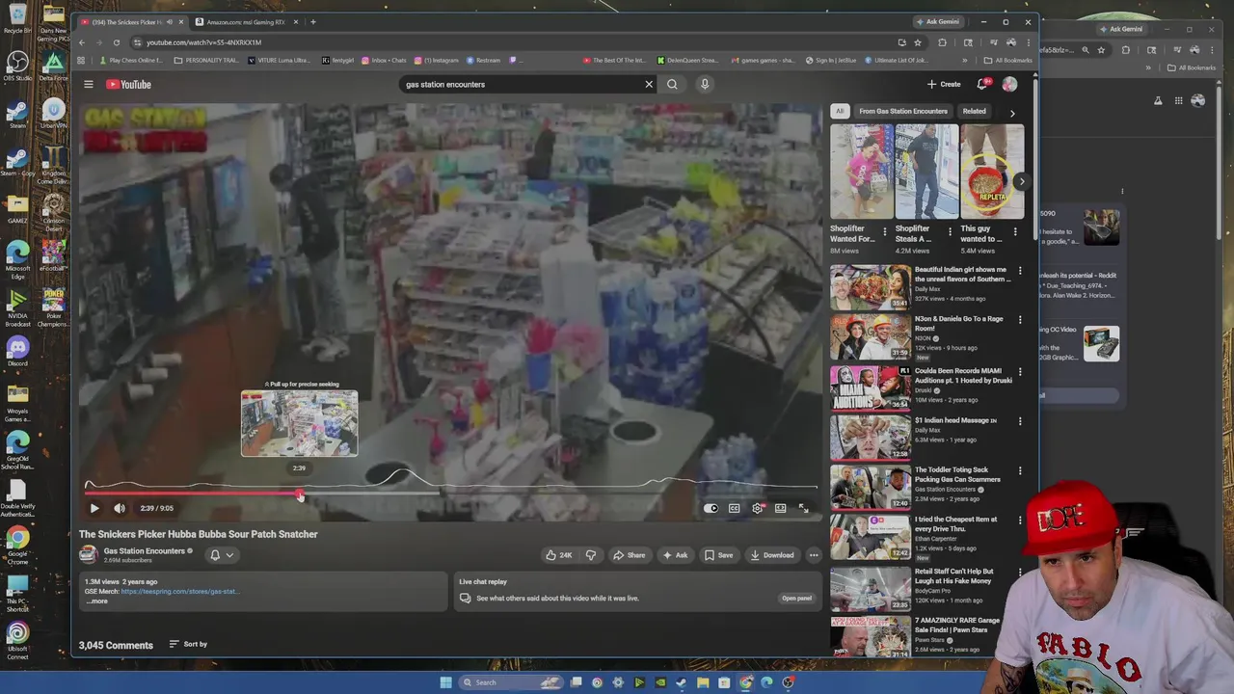The image size is (1234, 694).
Task: Open the YouTube guide hamburger menu
Action: (x=88, y=85)
